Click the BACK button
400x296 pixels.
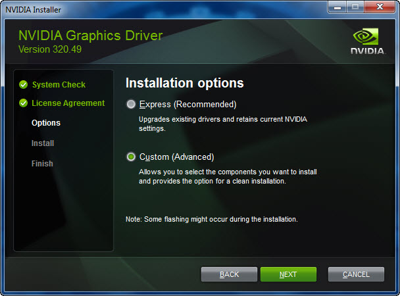(229, 274)
